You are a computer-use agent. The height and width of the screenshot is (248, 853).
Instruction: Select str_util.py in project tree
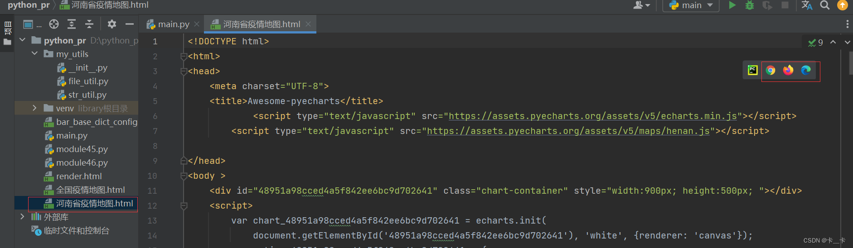82,95
